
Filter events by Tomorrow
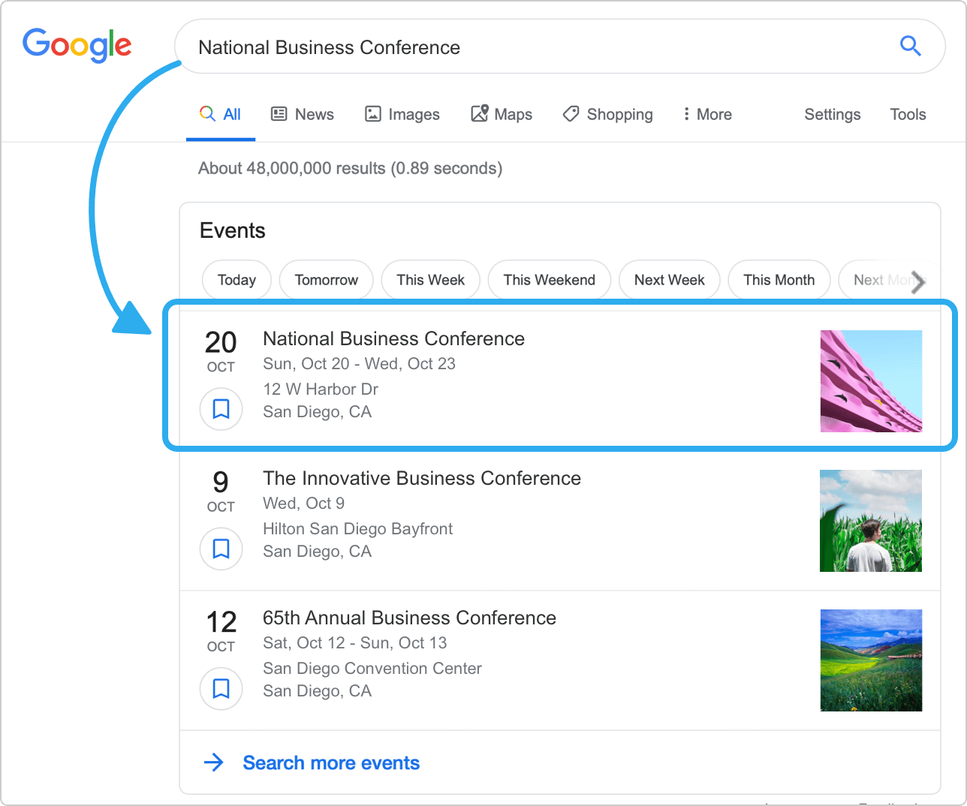click(326, 280)
